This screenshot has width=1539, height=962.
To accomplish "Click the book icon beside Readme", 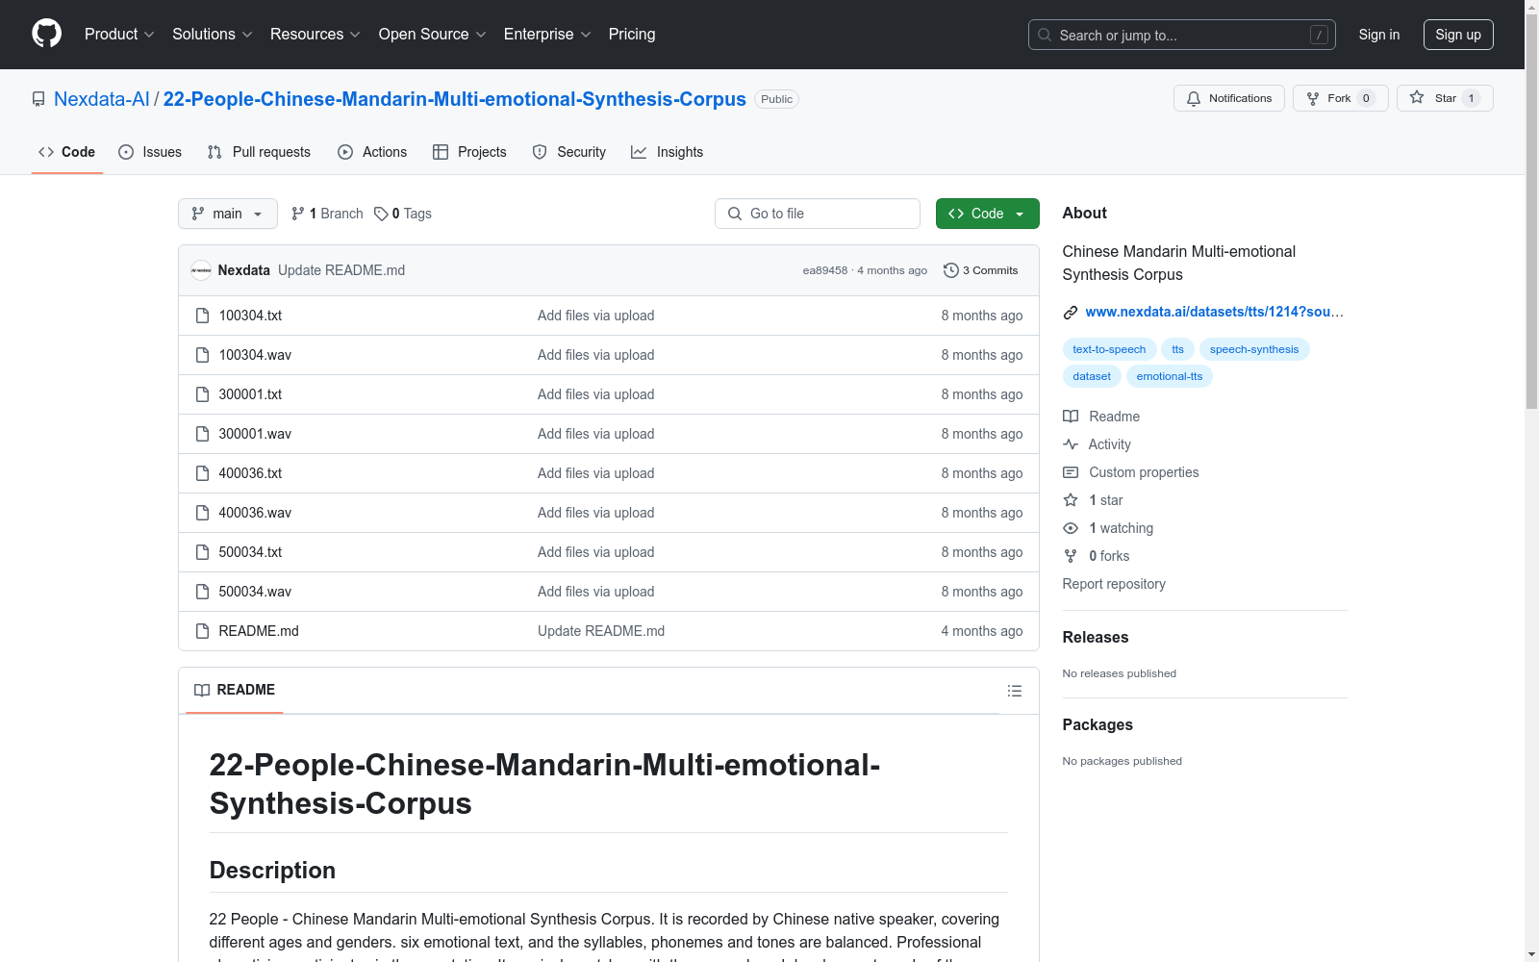I will pyautogui.click(x=1071, y=417).
